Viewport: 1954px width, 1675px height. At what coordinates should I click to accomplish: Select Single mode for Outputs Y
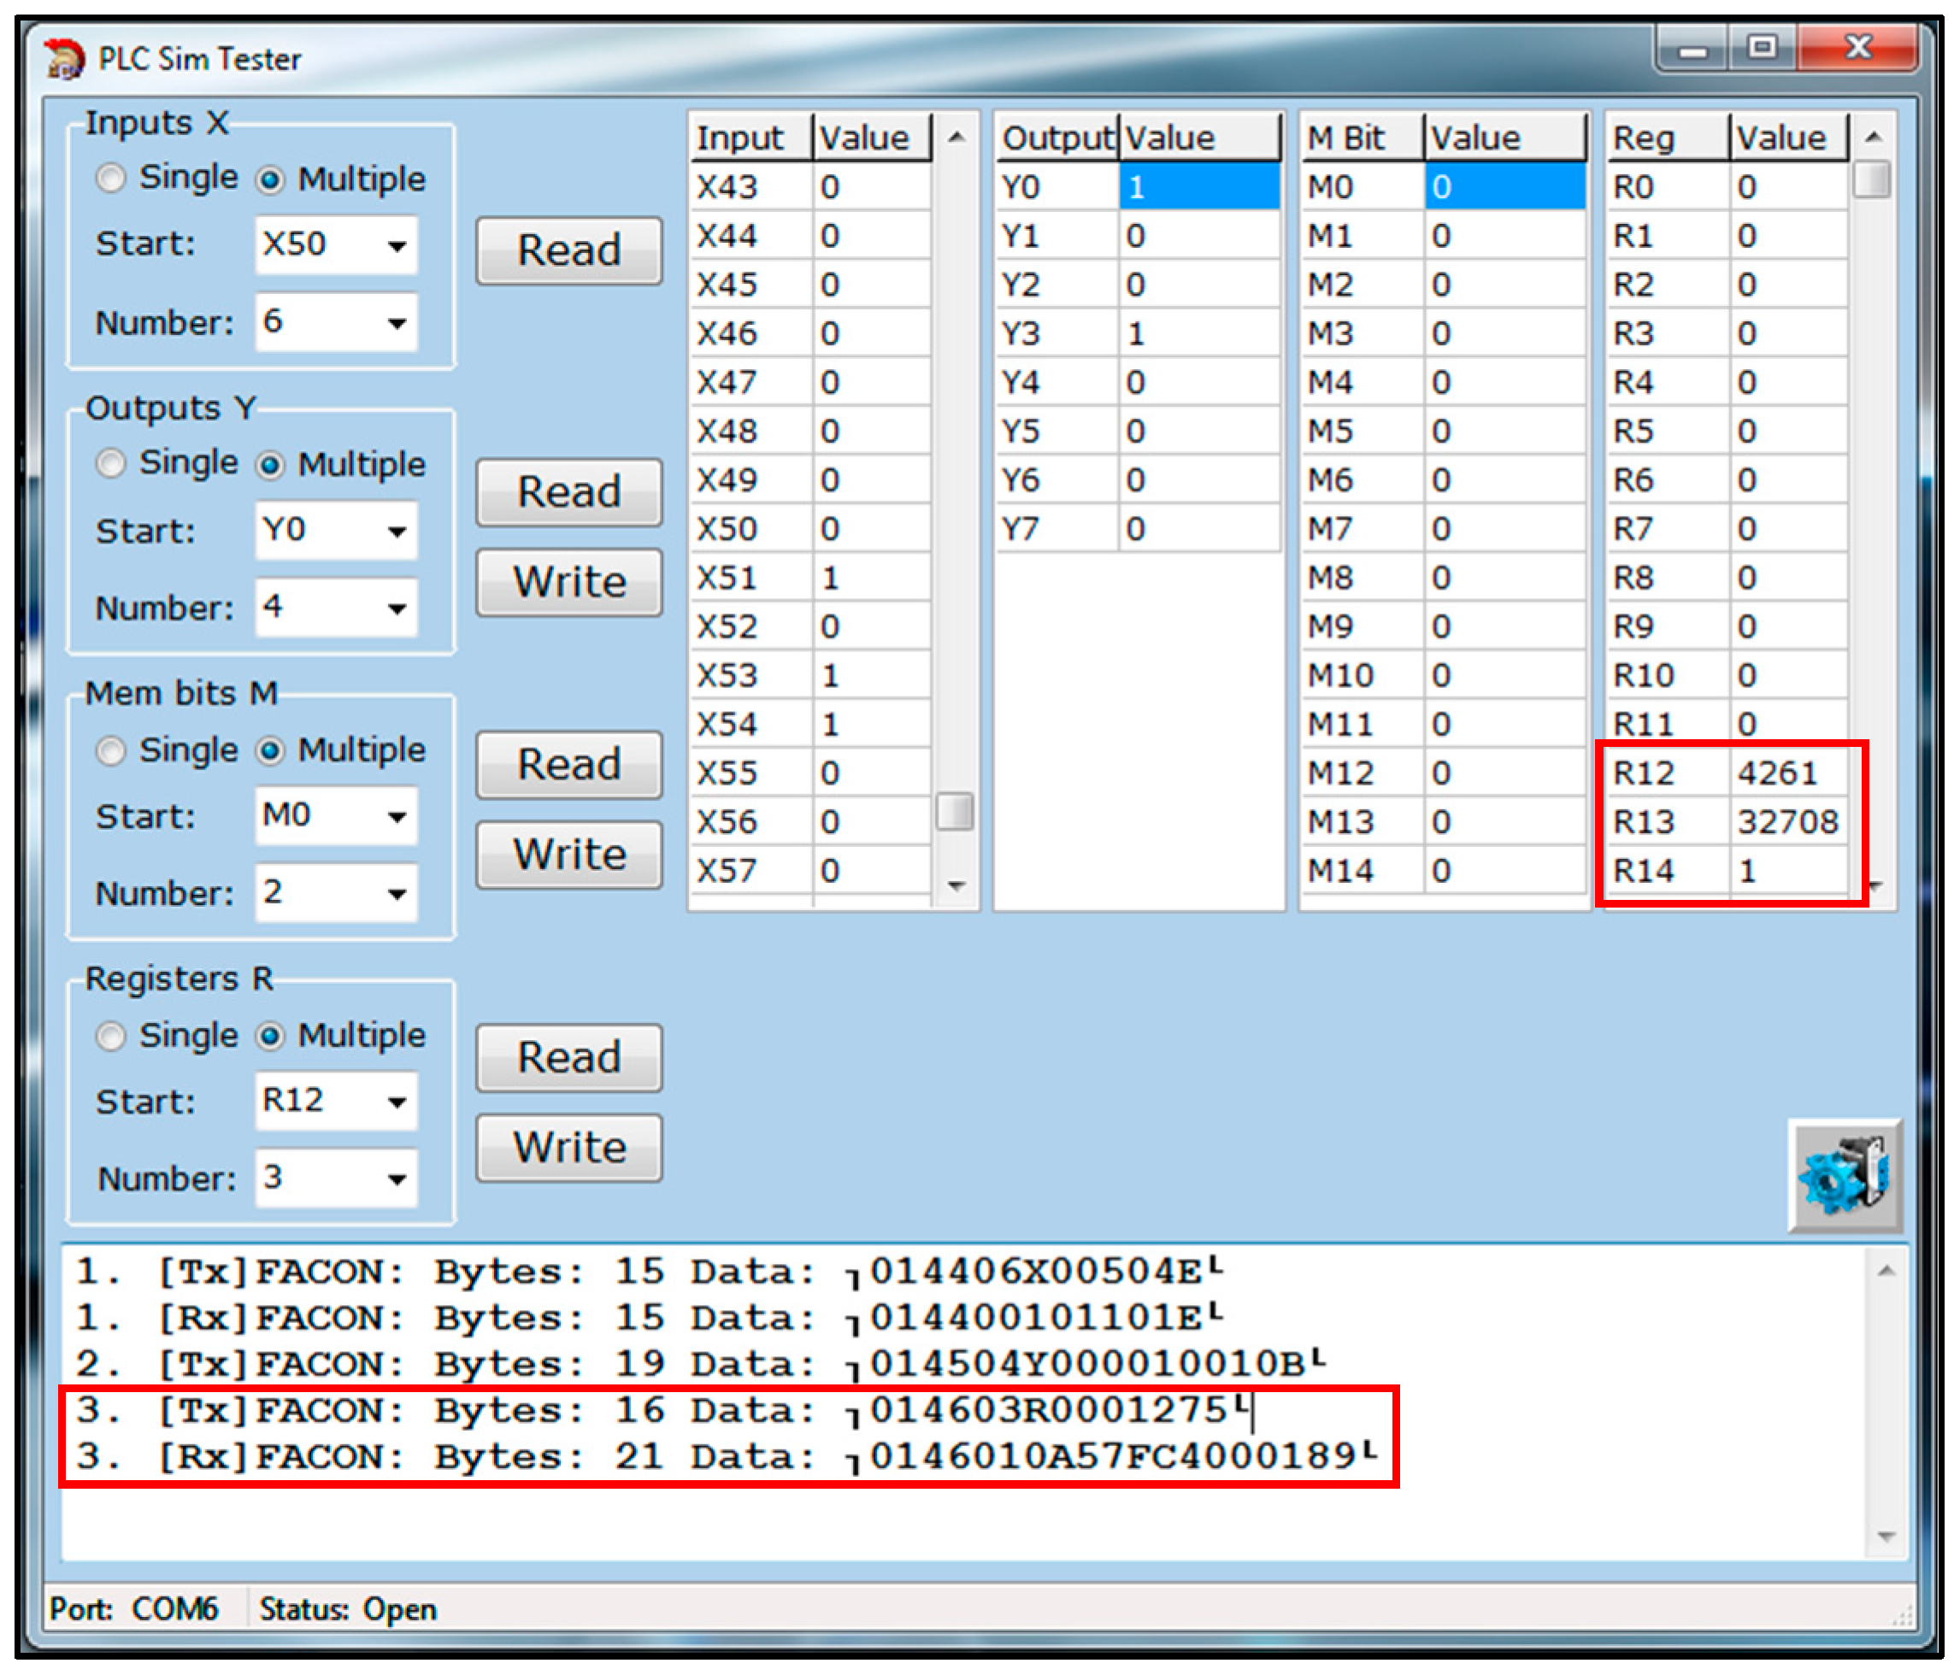pos(111,464)
